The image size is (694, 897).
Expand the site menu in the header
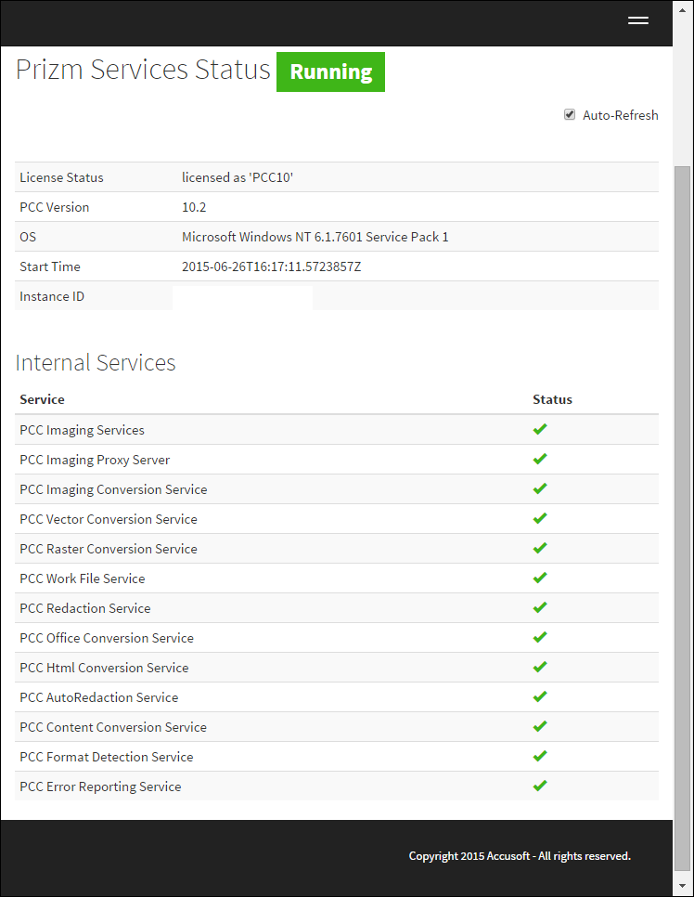[x=638, y=19]
